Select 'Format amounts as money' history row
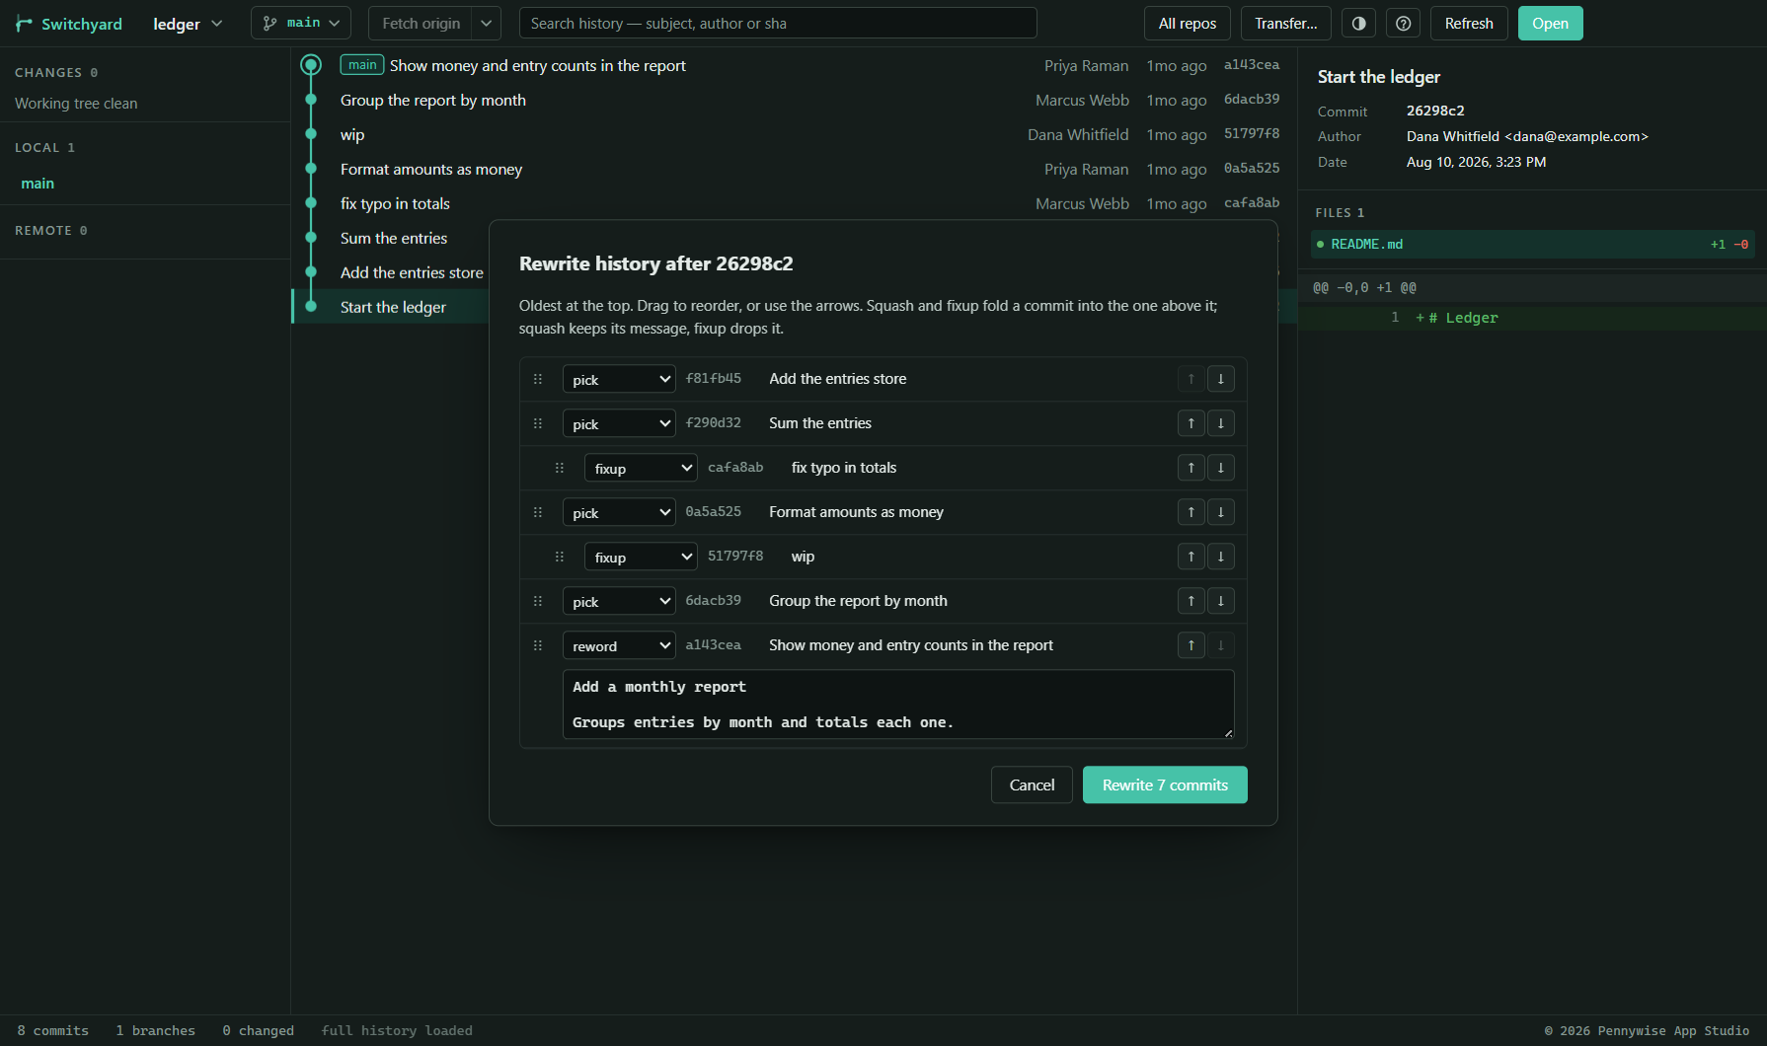1767x1046 pixels. [795, 170]
